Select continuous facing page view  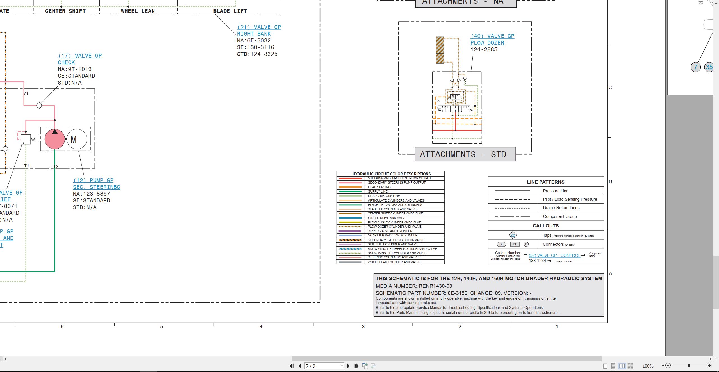631,366
